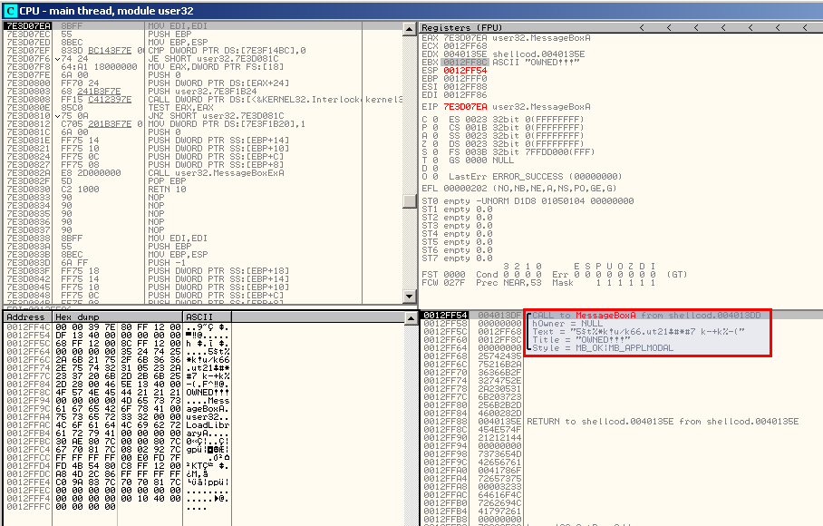Screen dimensions: 823x526
Task: Select the ESP register value 0012FF54
Action: pyautogui.click(x=465, y=70)
